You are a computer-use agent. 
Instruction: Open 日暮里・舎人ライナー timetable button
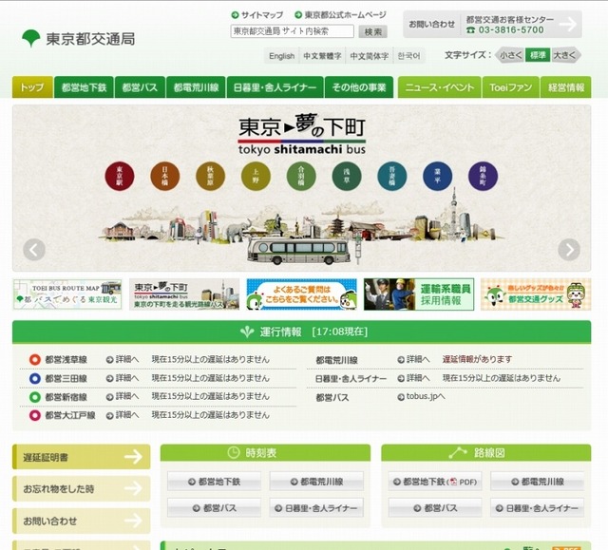[x=316, y=508]
